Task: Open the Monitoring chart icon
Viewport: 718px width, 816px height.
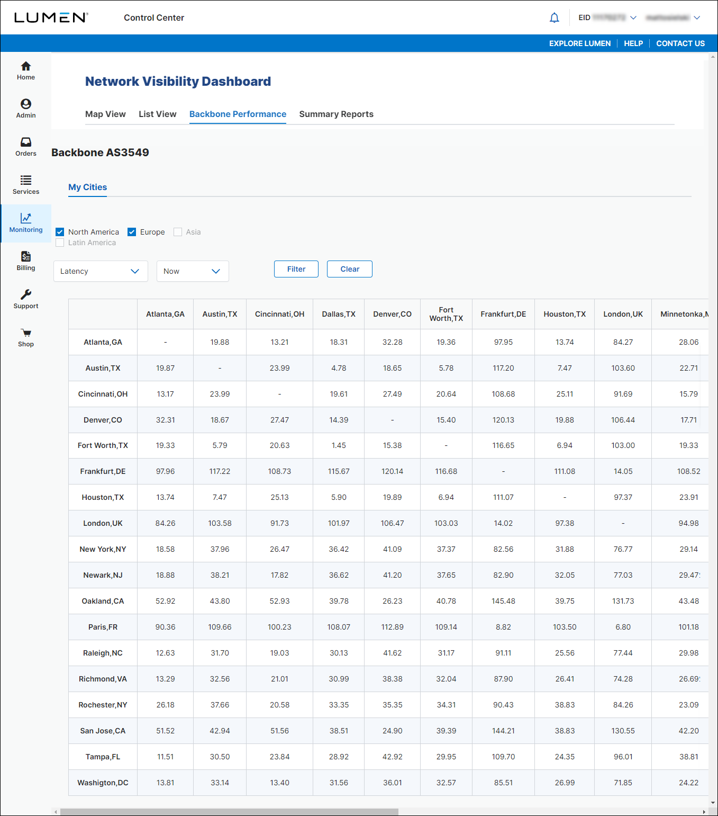Action: click(x=25, y=223)
